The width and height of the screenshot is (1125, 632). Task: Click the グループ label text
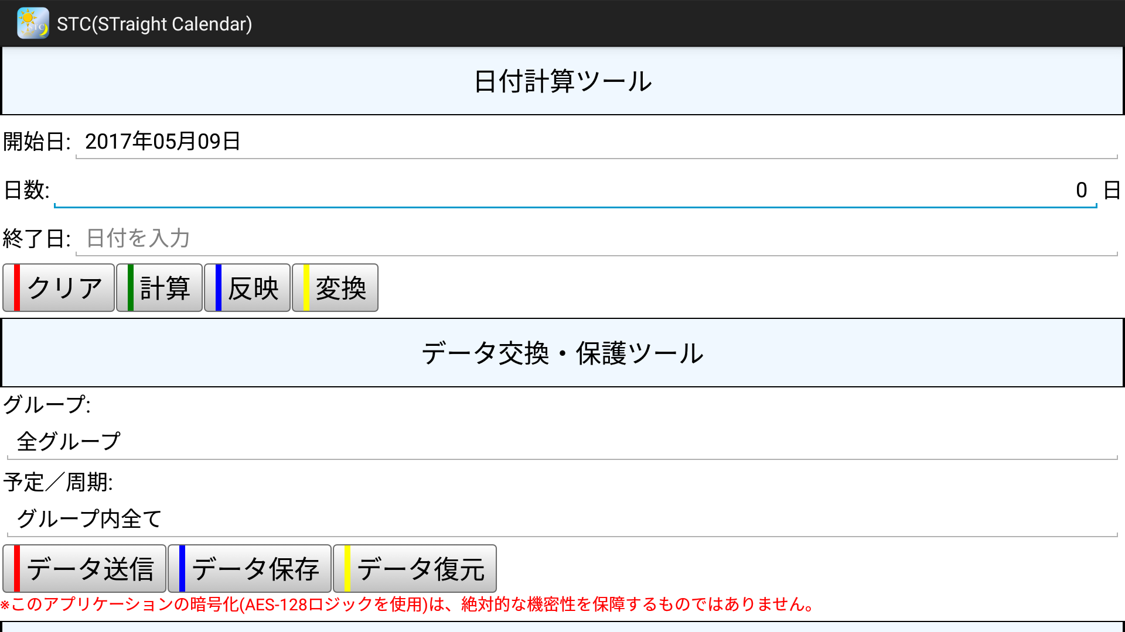(x=47, y=405)
